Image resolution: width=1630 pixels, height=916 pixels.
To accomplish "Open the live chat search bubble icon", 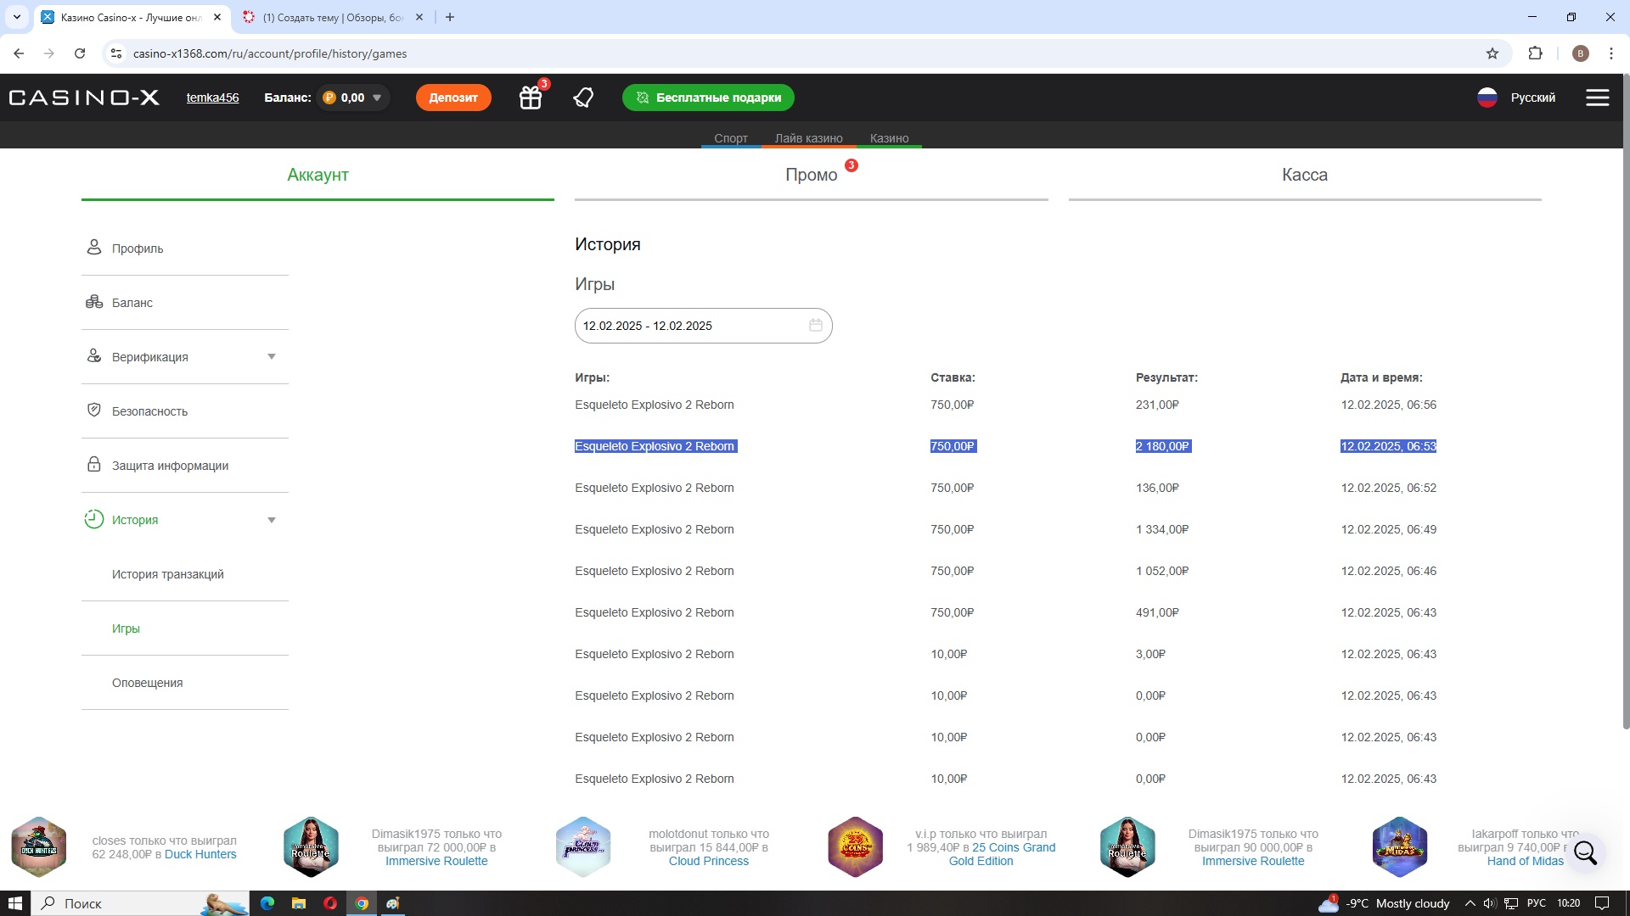I will point(1585,852).
